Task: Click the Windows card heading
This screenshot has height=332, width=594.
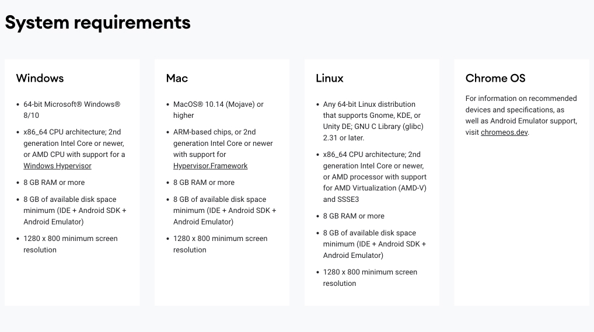Action: pyautogui.click(x=40, y=78)
